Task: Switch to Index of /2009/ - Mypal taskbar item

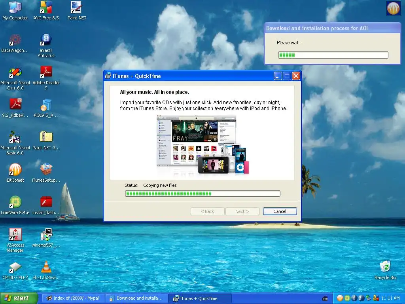Action: coord(73,298)
